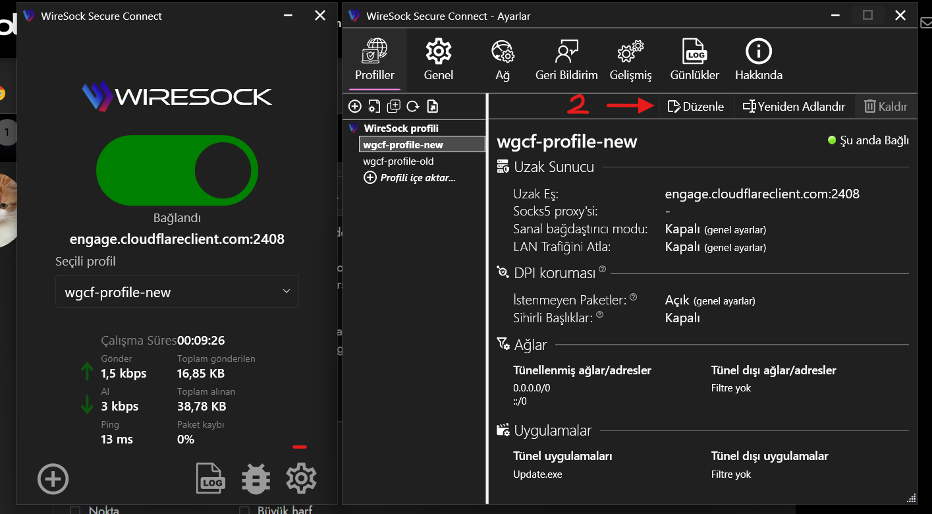
Task: Click the Ping value 13 ms
Action: [117, 440]
